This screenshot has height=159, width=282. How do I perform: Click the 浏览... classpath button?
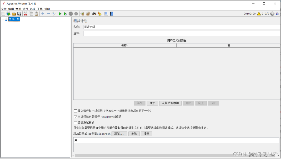pos(119,134)
